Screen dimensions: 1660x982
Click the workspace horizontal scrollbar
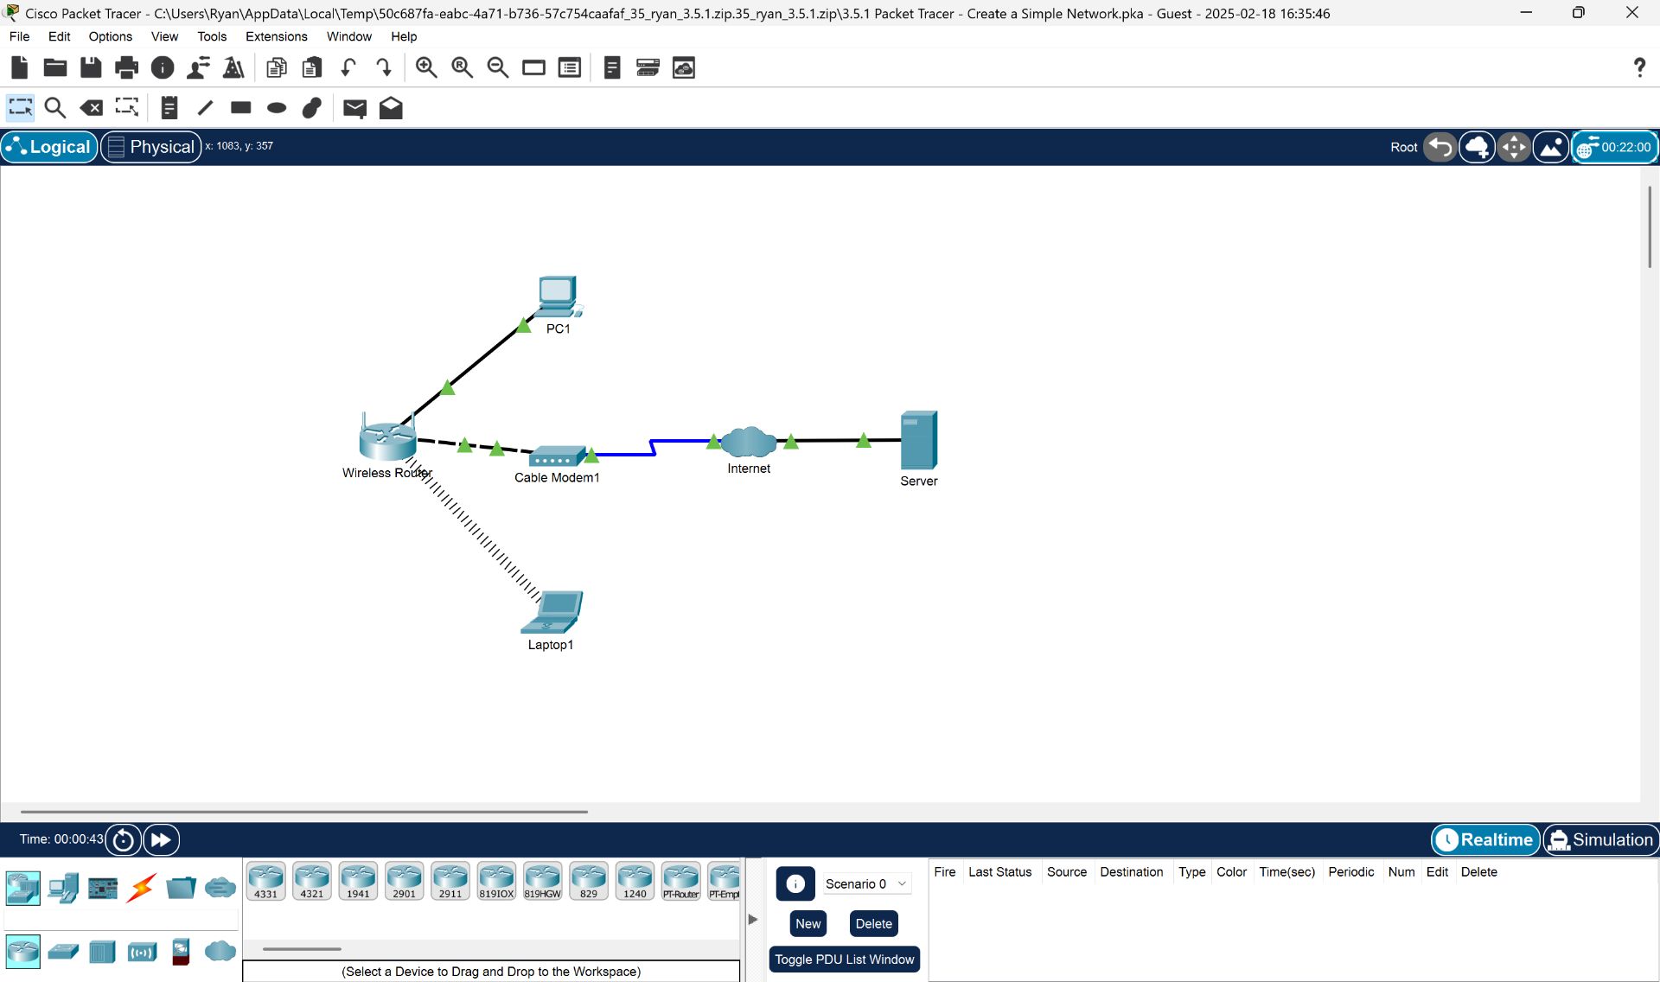[x=304, y=812]
